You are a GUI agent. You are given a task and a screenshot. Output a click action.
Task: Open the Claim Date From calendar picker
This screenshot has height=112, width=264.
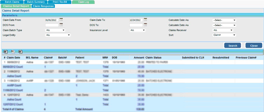(x=61, y=20)
